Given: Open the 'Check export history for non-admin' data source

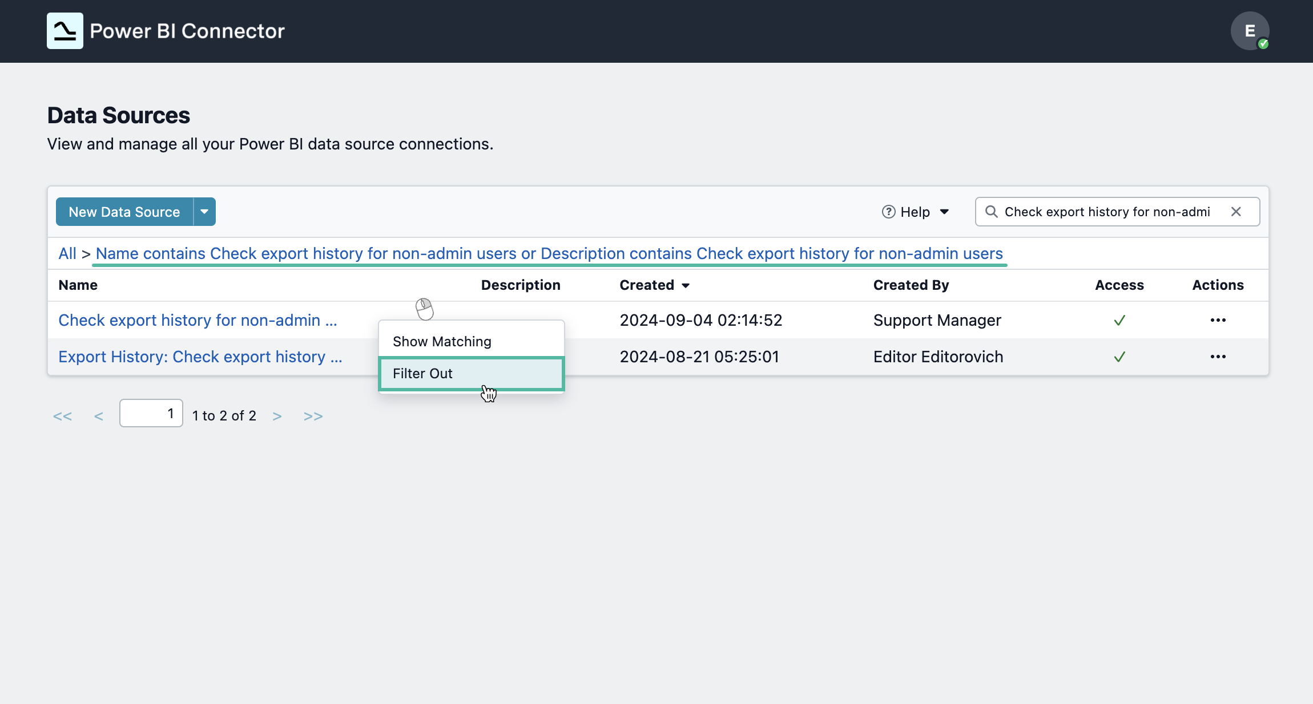Looking at the screenshot, I should (198, 320).
